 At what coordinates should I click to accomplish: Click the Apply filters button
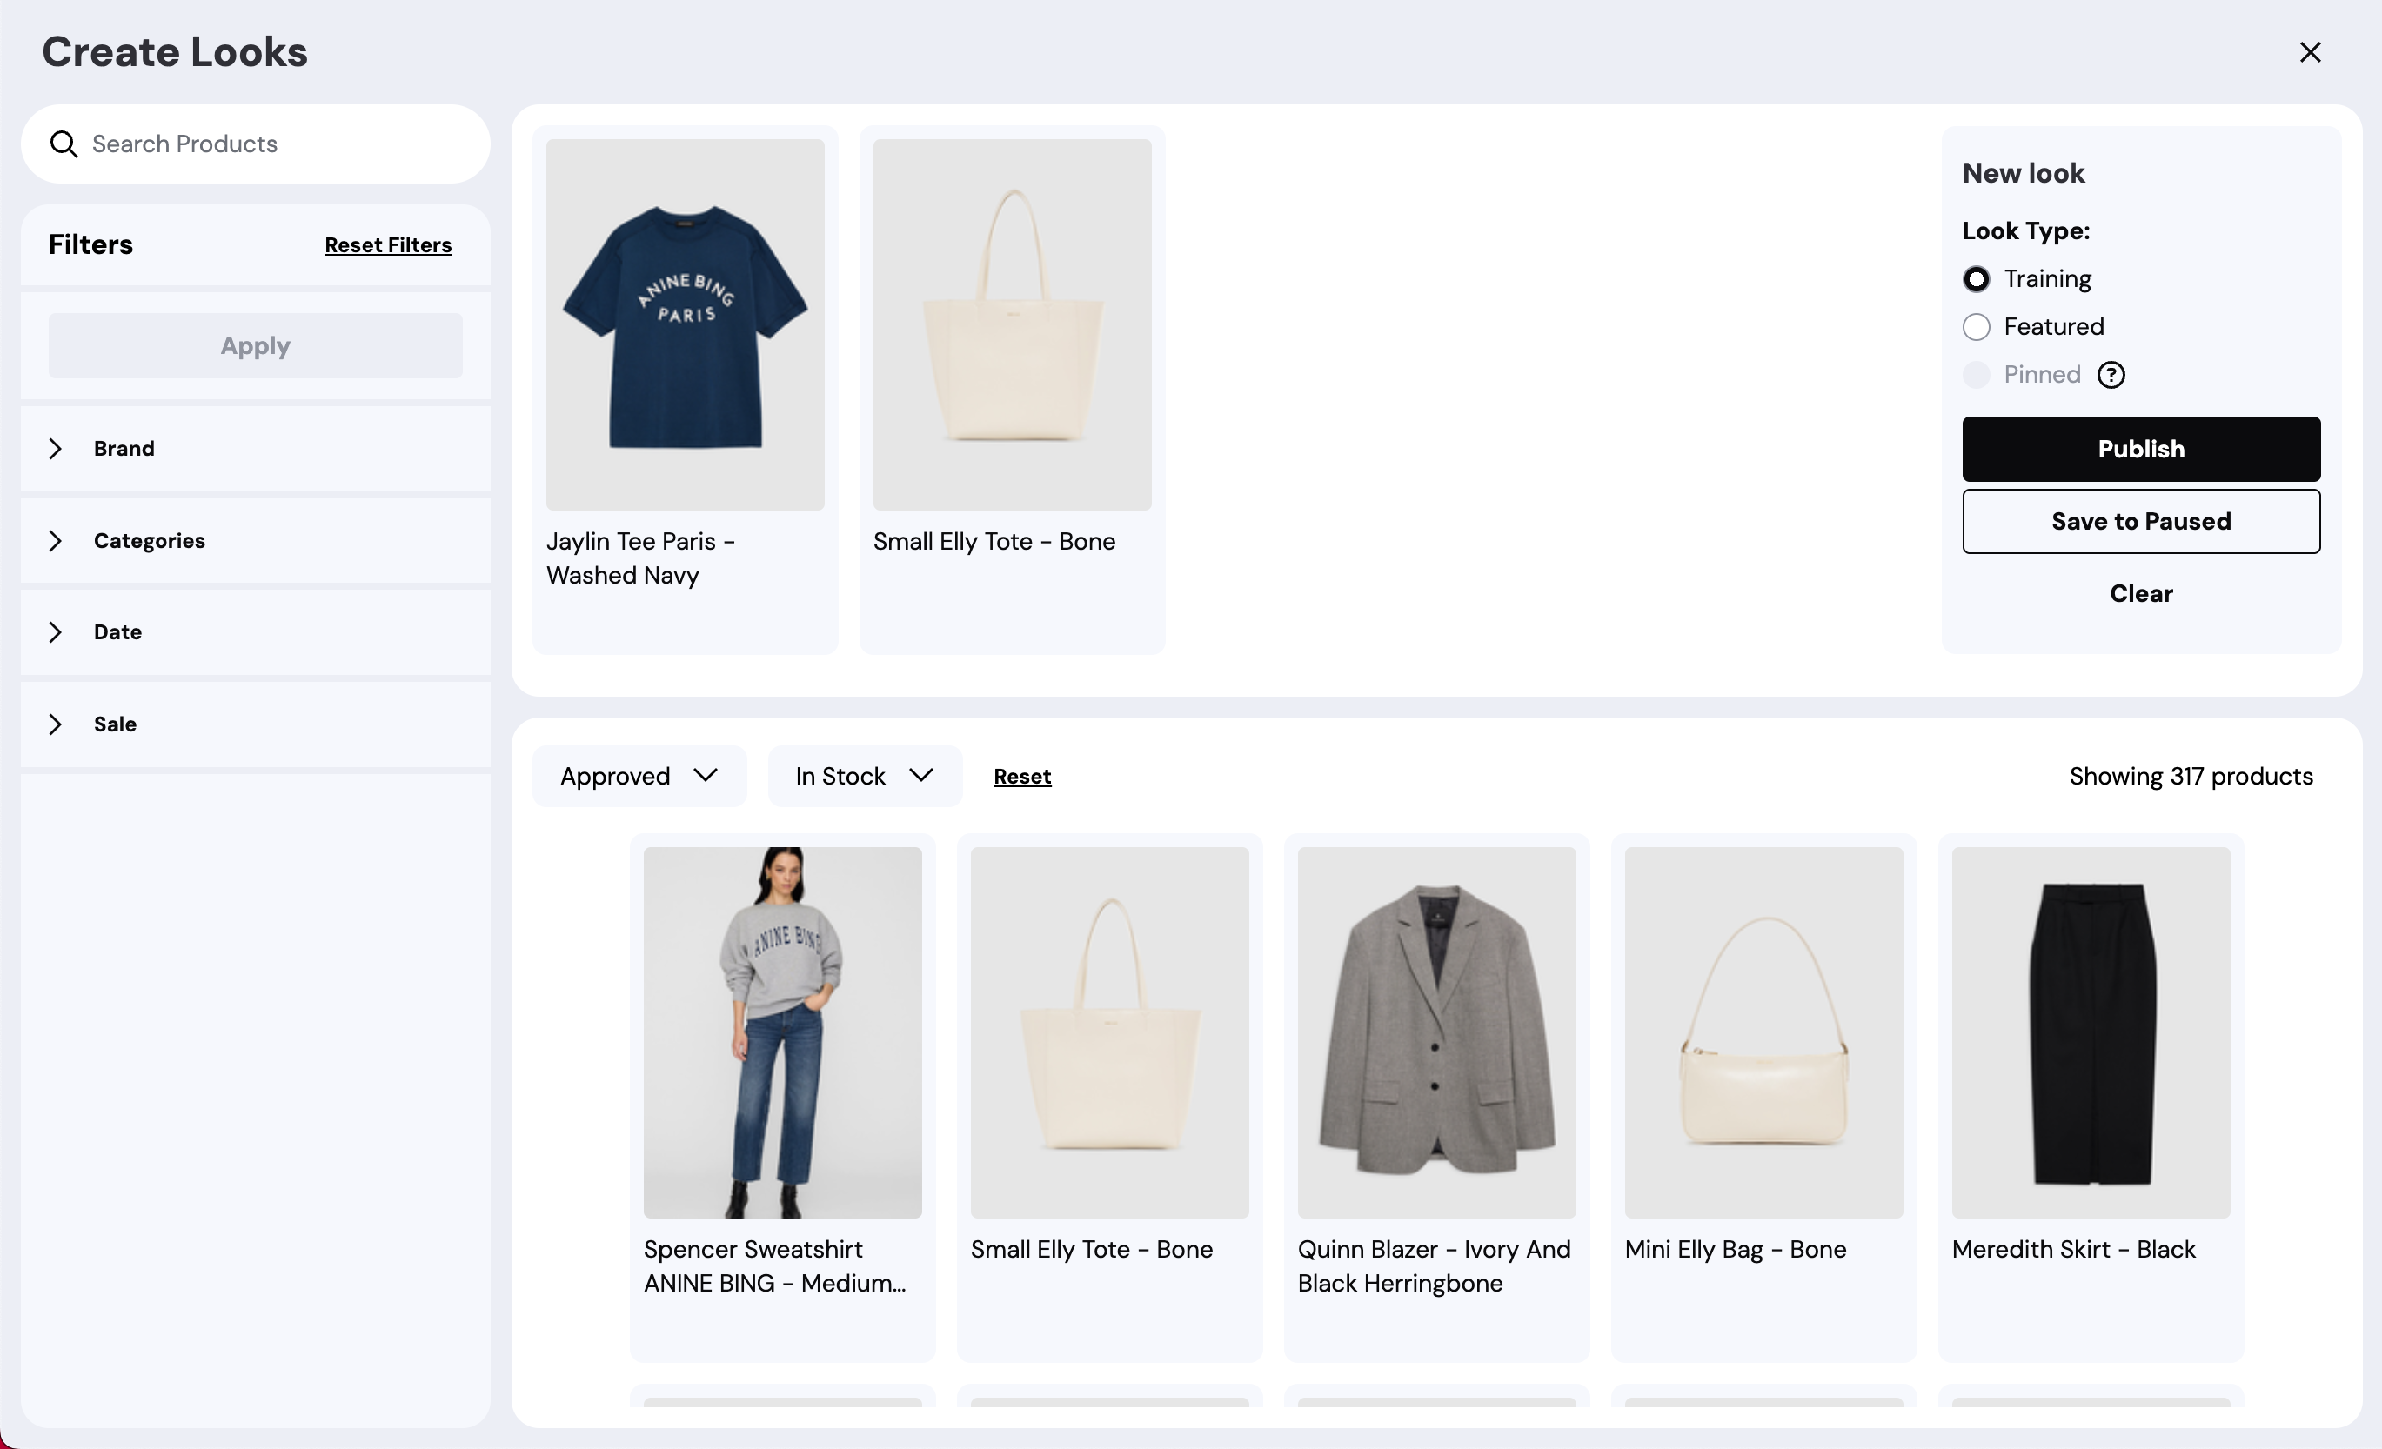click(x=255, y=346)
